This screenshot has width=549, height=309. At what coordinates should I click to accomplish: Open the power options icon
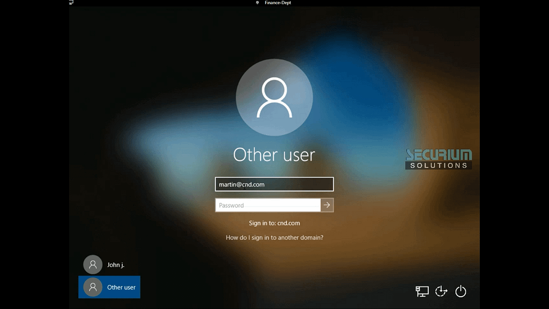[461, 291]
